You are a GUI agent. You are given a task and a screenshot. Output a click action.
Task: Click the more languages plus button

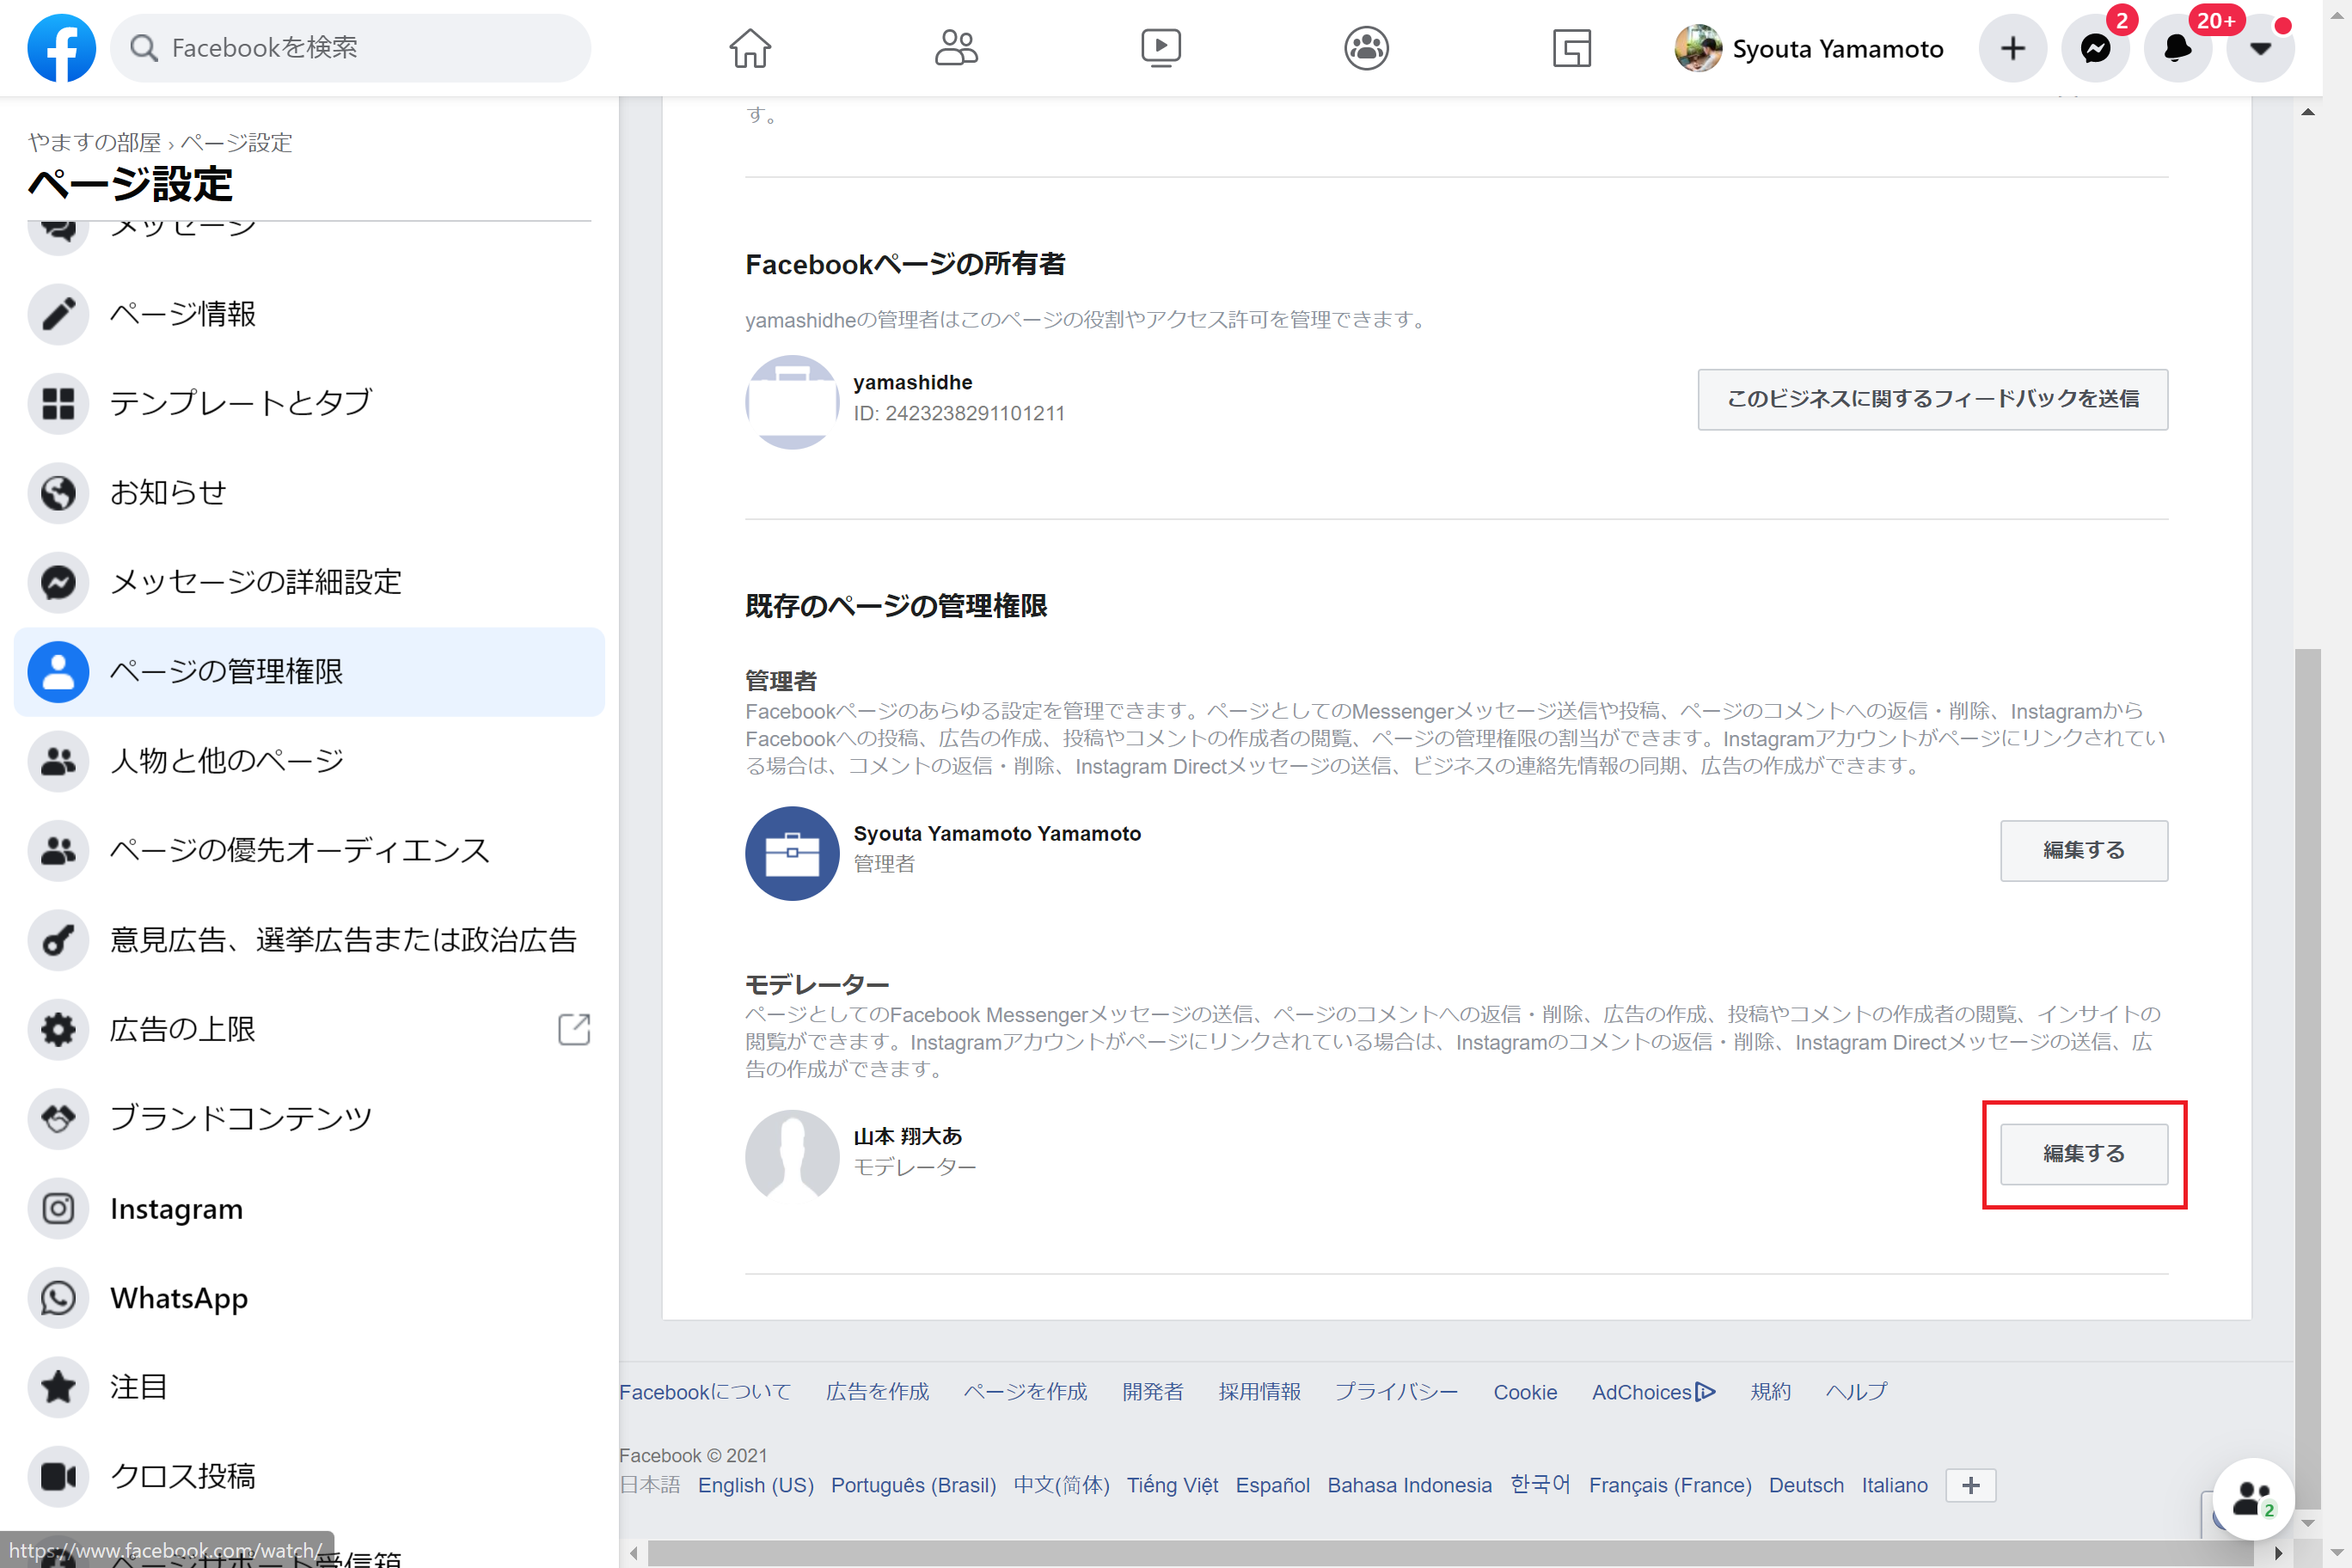pos(1970,1485)
